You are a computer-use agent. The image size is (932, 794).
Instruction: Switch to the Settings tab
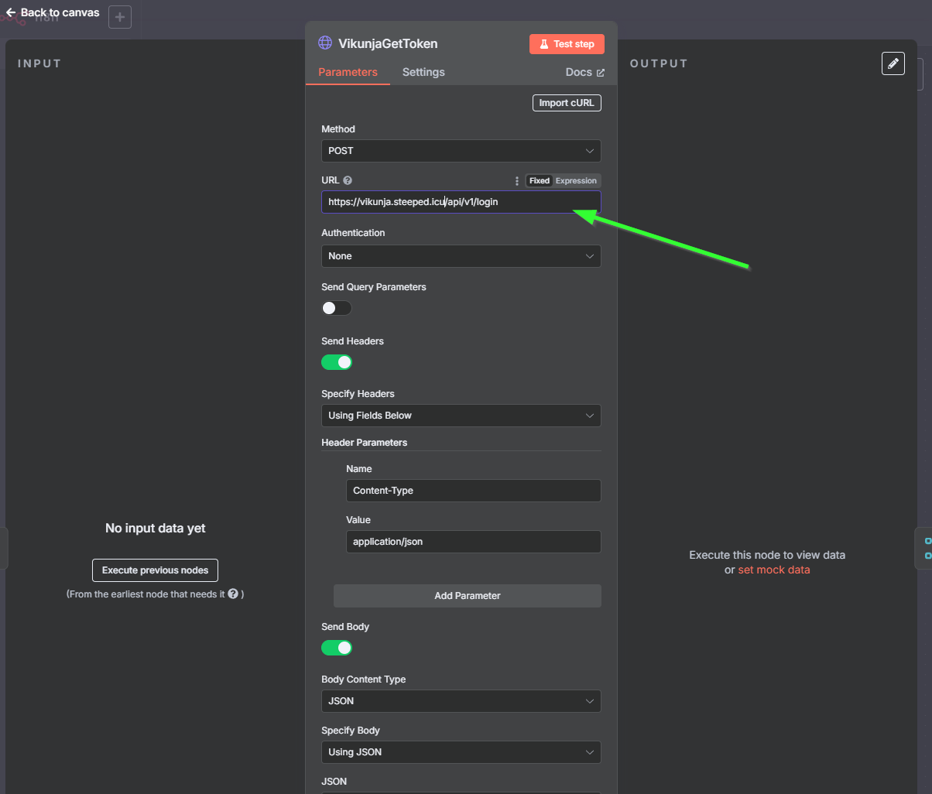point(423,72)
